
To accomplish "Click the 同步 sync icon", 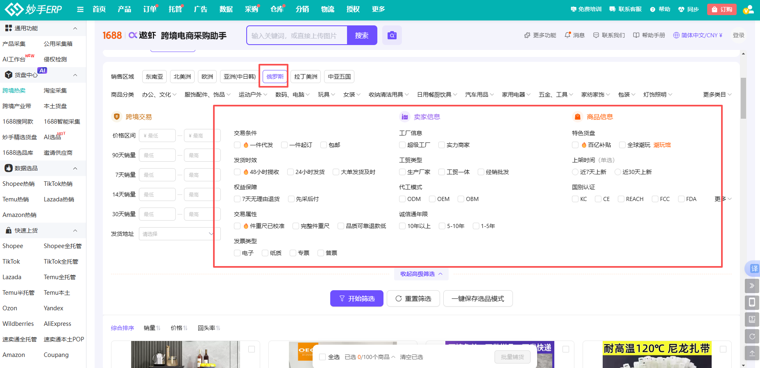I will click(681, 9).
